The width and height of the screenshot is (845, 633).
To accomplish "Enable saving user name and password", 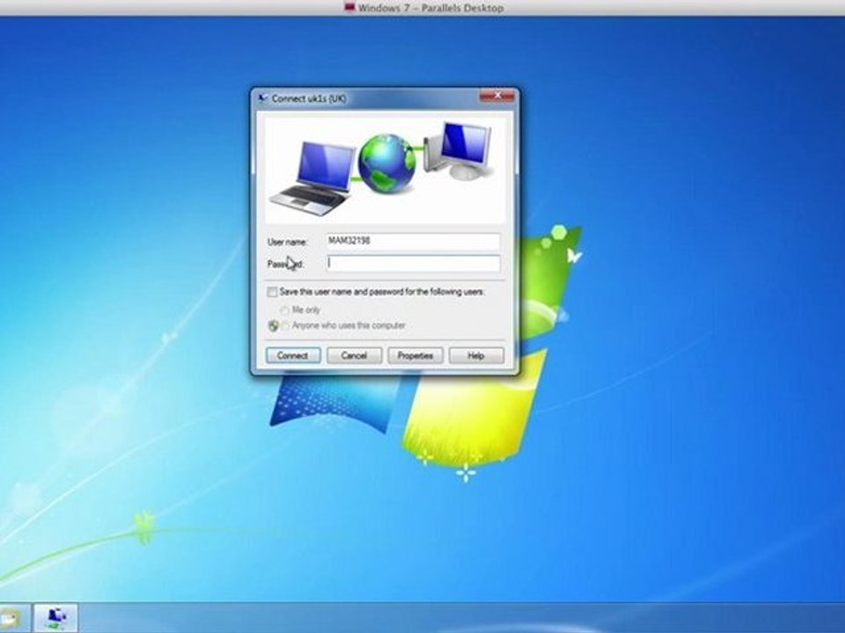I will [272, 292].
